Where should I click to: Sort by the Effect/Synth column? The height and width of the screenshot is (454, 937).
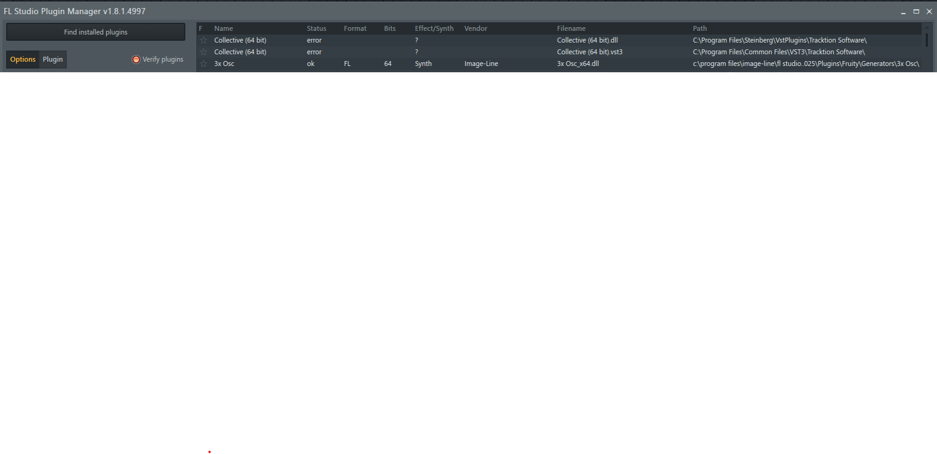pyautogui.click(x=434, y=28)
